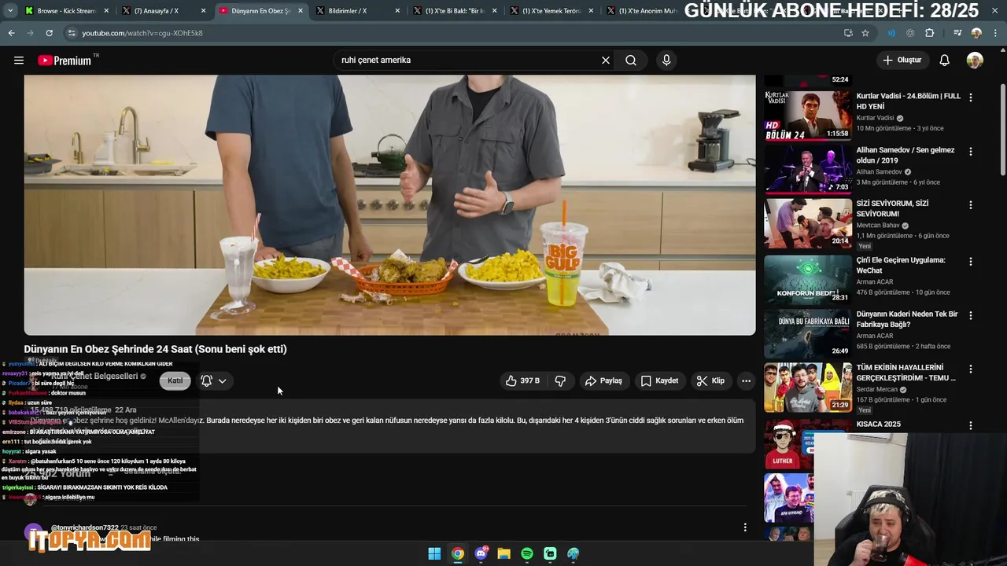Open options for Dünyanın Kaderi video
Viewport: 1007px width, 566px height.
[971, 315]
